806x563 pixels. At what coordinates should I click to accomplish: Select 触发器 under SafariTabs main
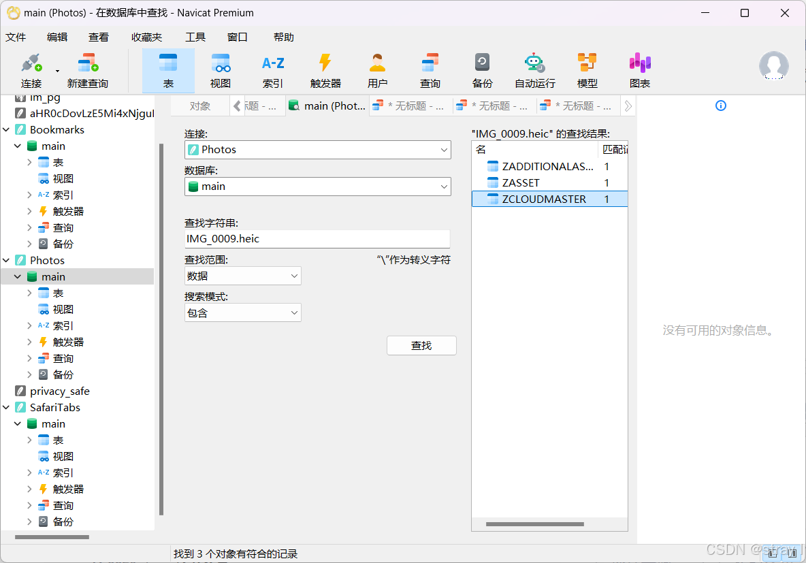click(x=61, y=489)
